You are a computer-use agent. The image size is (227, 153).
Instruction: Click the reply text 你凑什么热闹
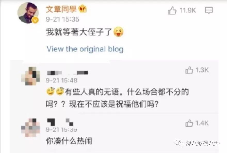click(69, 141)
